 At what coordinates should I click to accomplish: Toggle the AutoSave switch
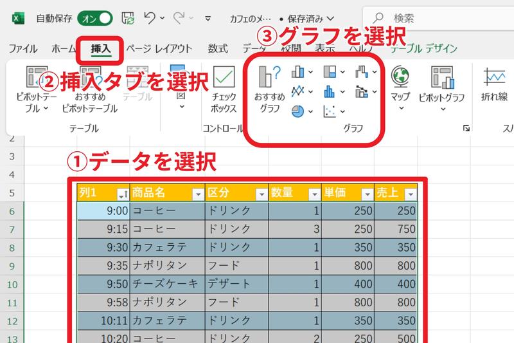(x=94, y=19)
